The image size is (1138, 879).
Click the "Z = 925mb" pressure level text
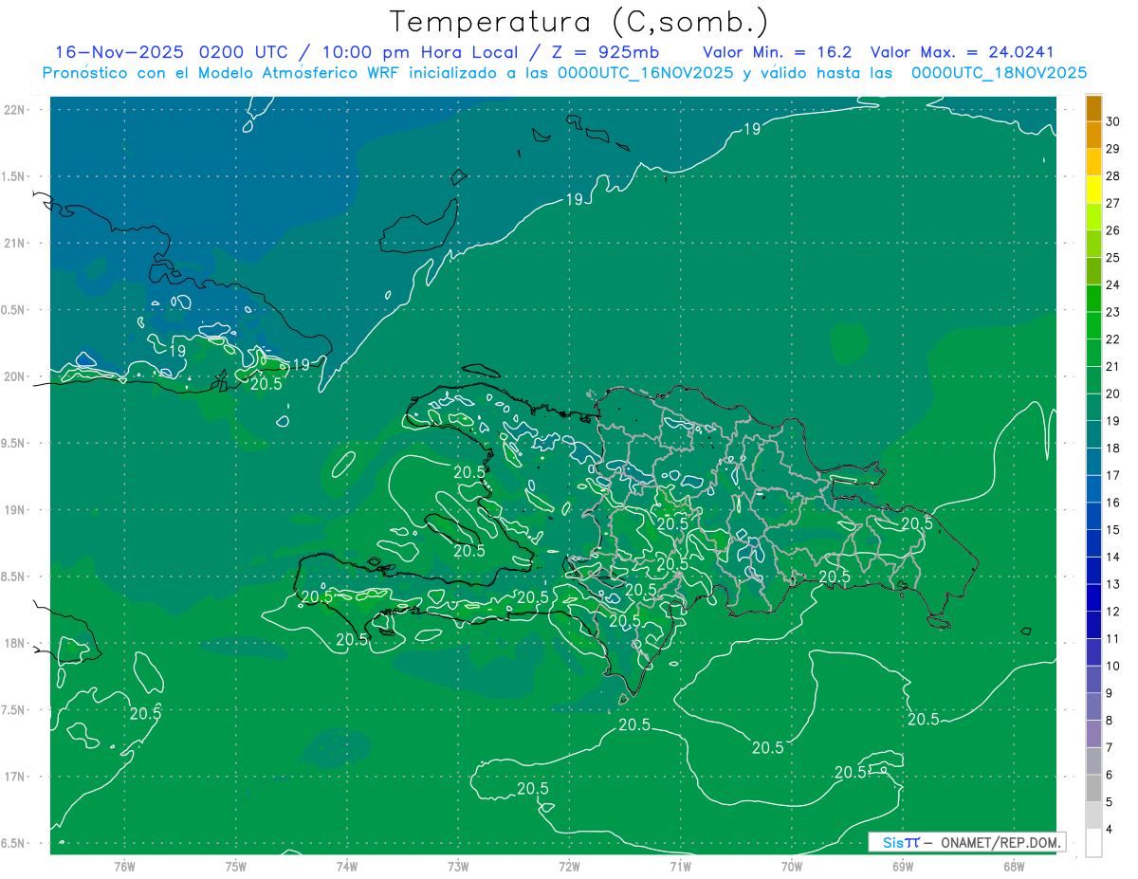click(604, 52)
